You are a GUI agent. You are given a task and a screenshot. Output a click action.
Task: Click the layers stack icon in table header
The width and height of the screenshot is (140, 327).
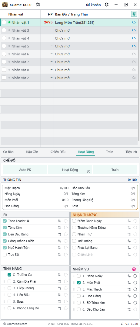coord(134,14)
